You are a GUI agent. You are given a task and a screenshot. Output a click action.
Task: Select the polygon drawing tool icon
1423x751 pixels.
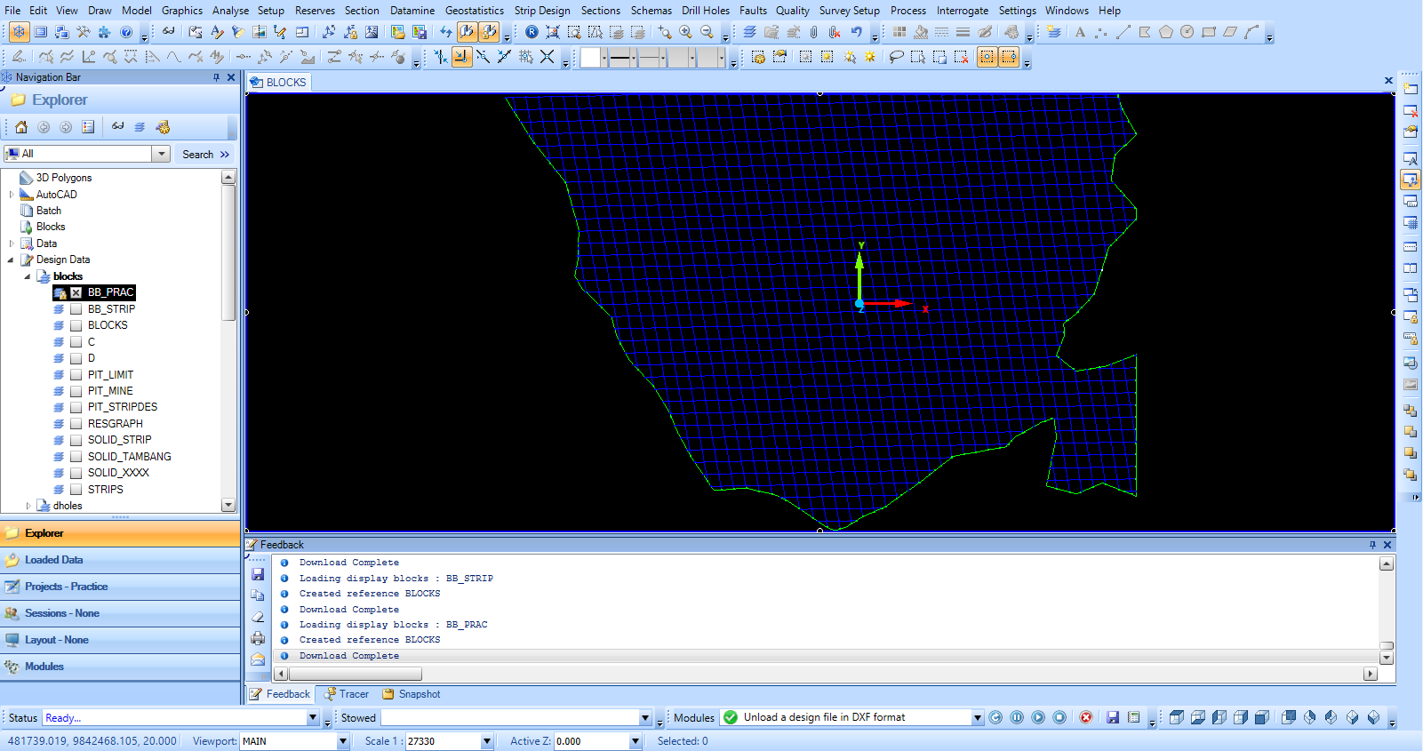(1165, 32)
